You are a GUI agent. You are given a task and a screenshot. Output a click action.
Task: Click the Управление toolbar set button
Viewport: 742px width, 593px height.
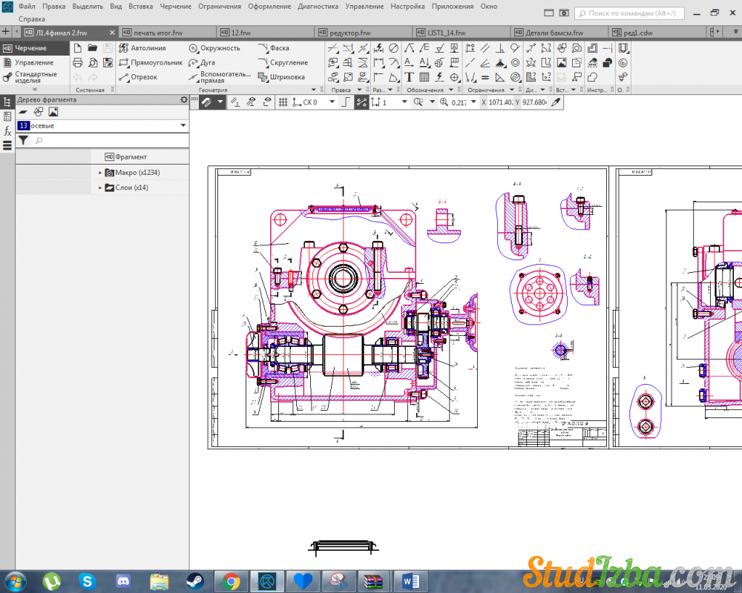pos(34,63)
